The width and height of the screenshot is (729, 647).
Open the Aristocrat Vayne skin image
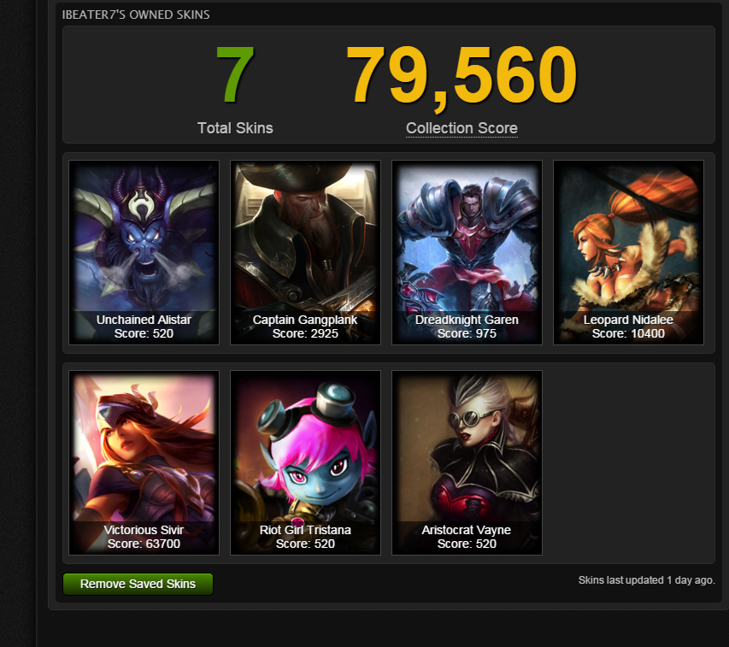click(467, 462)
